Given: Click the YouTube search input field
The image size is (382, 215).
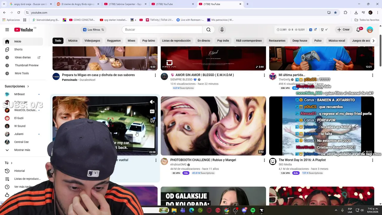Looking at the screenshot, I should [162, 30].
